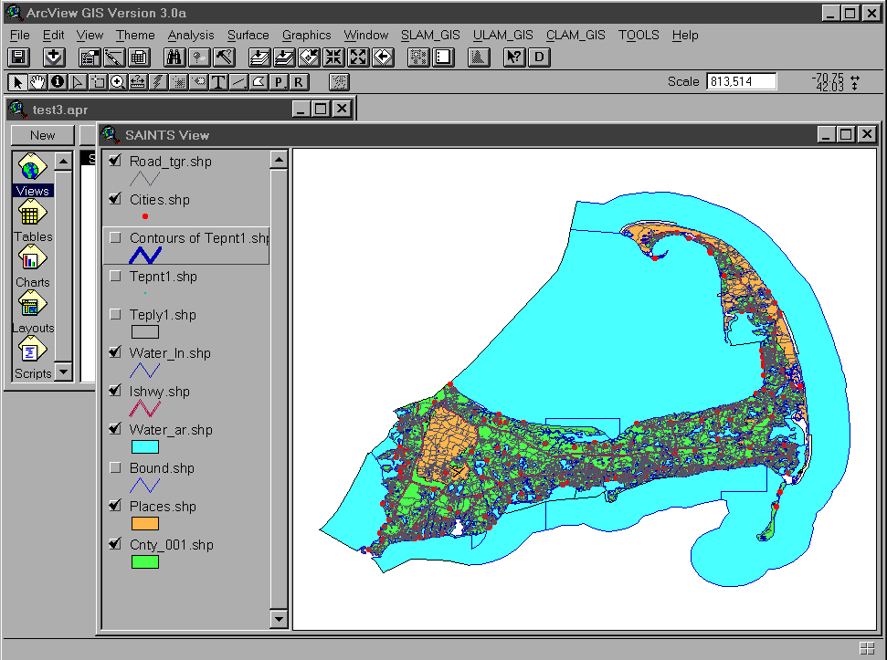The image size is (887, 660).
Task: Click the R tool button
Action: [x=298, y=82]
